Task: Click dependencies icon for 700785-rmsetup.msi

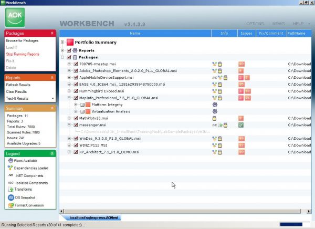Action: pos(215,64)
